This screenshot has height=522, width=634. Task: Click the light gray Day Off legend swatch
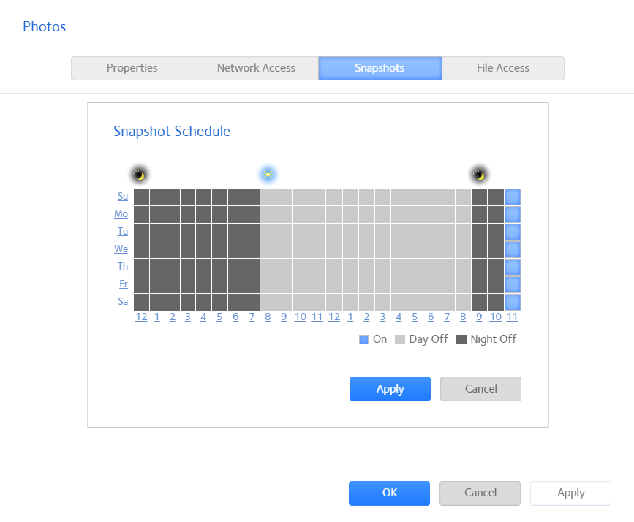400,339
